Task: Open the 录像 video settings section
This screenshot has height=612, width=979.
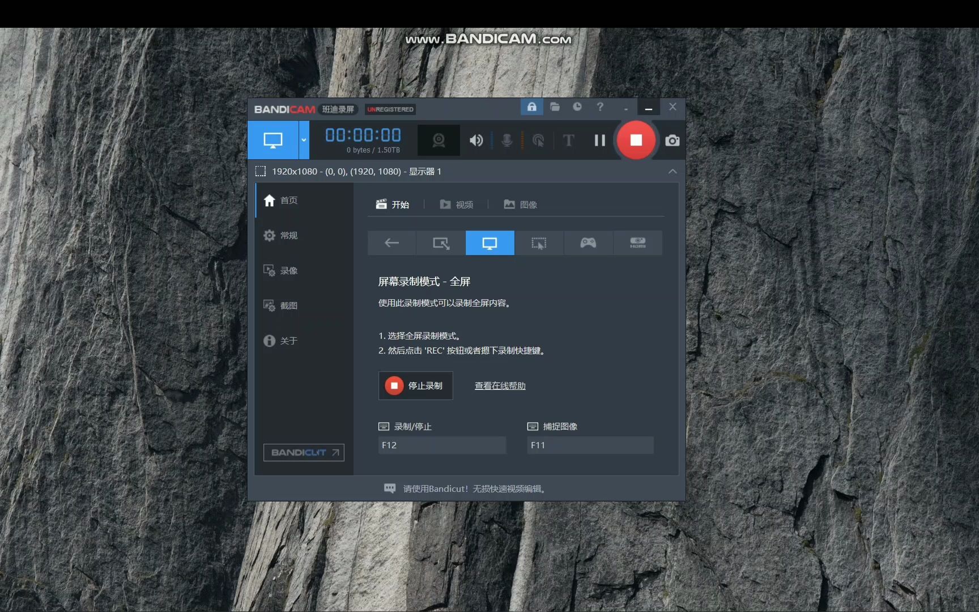Action: [304, 270]
